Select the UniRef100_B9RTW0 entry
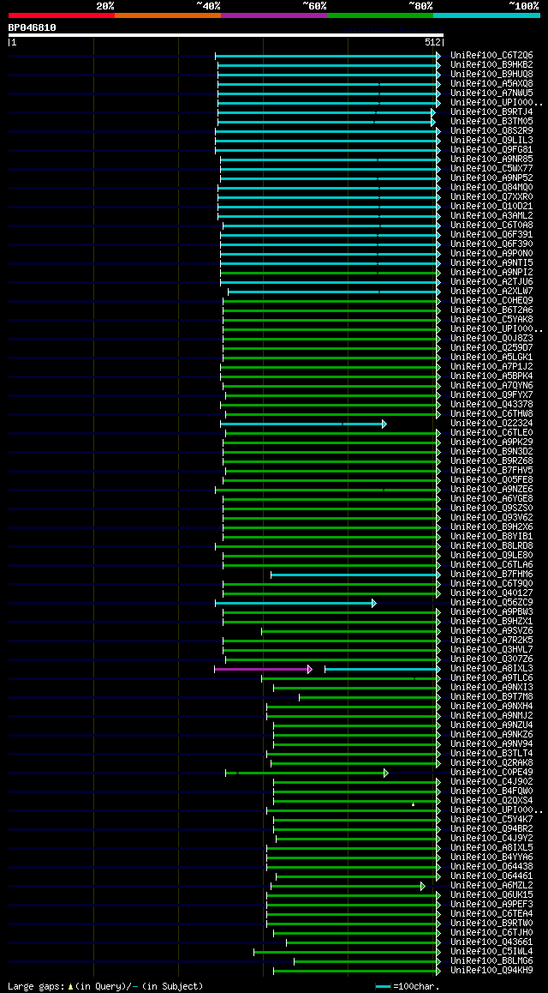Viewport: 548px width, 993px height. 491,924
